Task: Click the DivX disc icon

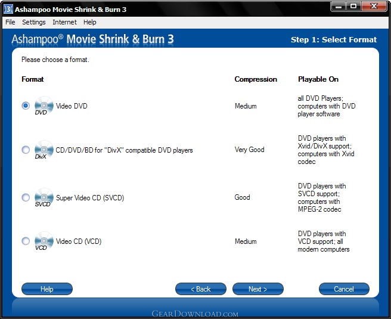Action: coord(44,150)
